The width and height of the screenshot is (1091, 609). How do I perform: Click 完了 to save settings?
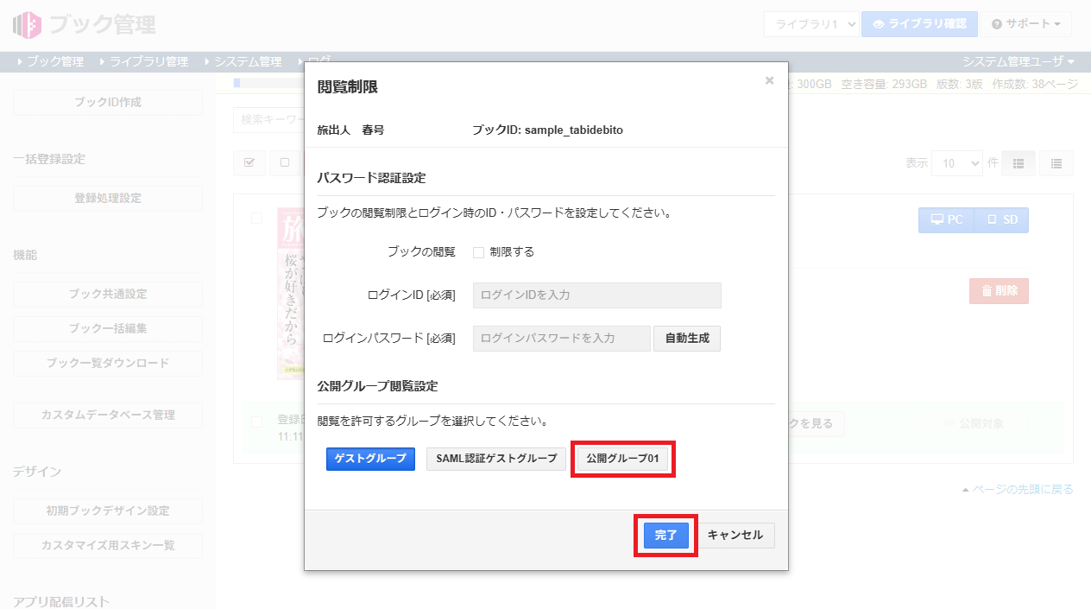(665, 536)
